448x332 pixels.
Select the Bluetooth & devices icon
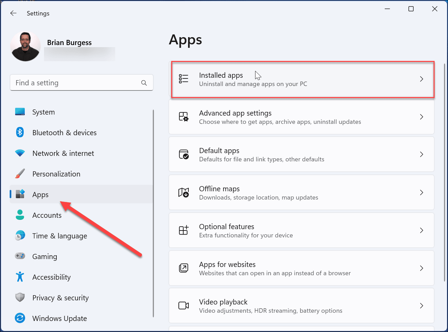[x=20, y=132]
